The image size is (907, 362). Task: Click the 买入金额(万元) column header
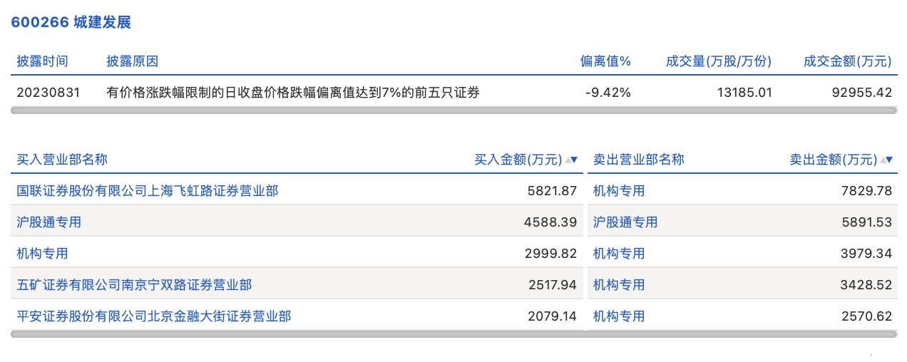[518, 160]
